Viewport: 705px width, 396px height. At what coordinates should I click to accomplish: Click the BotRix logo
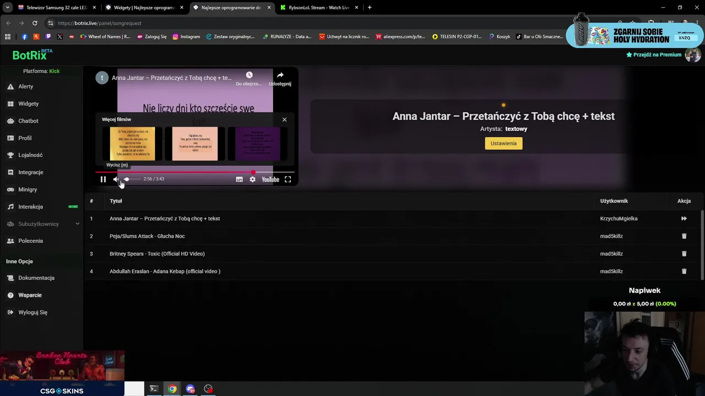[x=32, y=55]
